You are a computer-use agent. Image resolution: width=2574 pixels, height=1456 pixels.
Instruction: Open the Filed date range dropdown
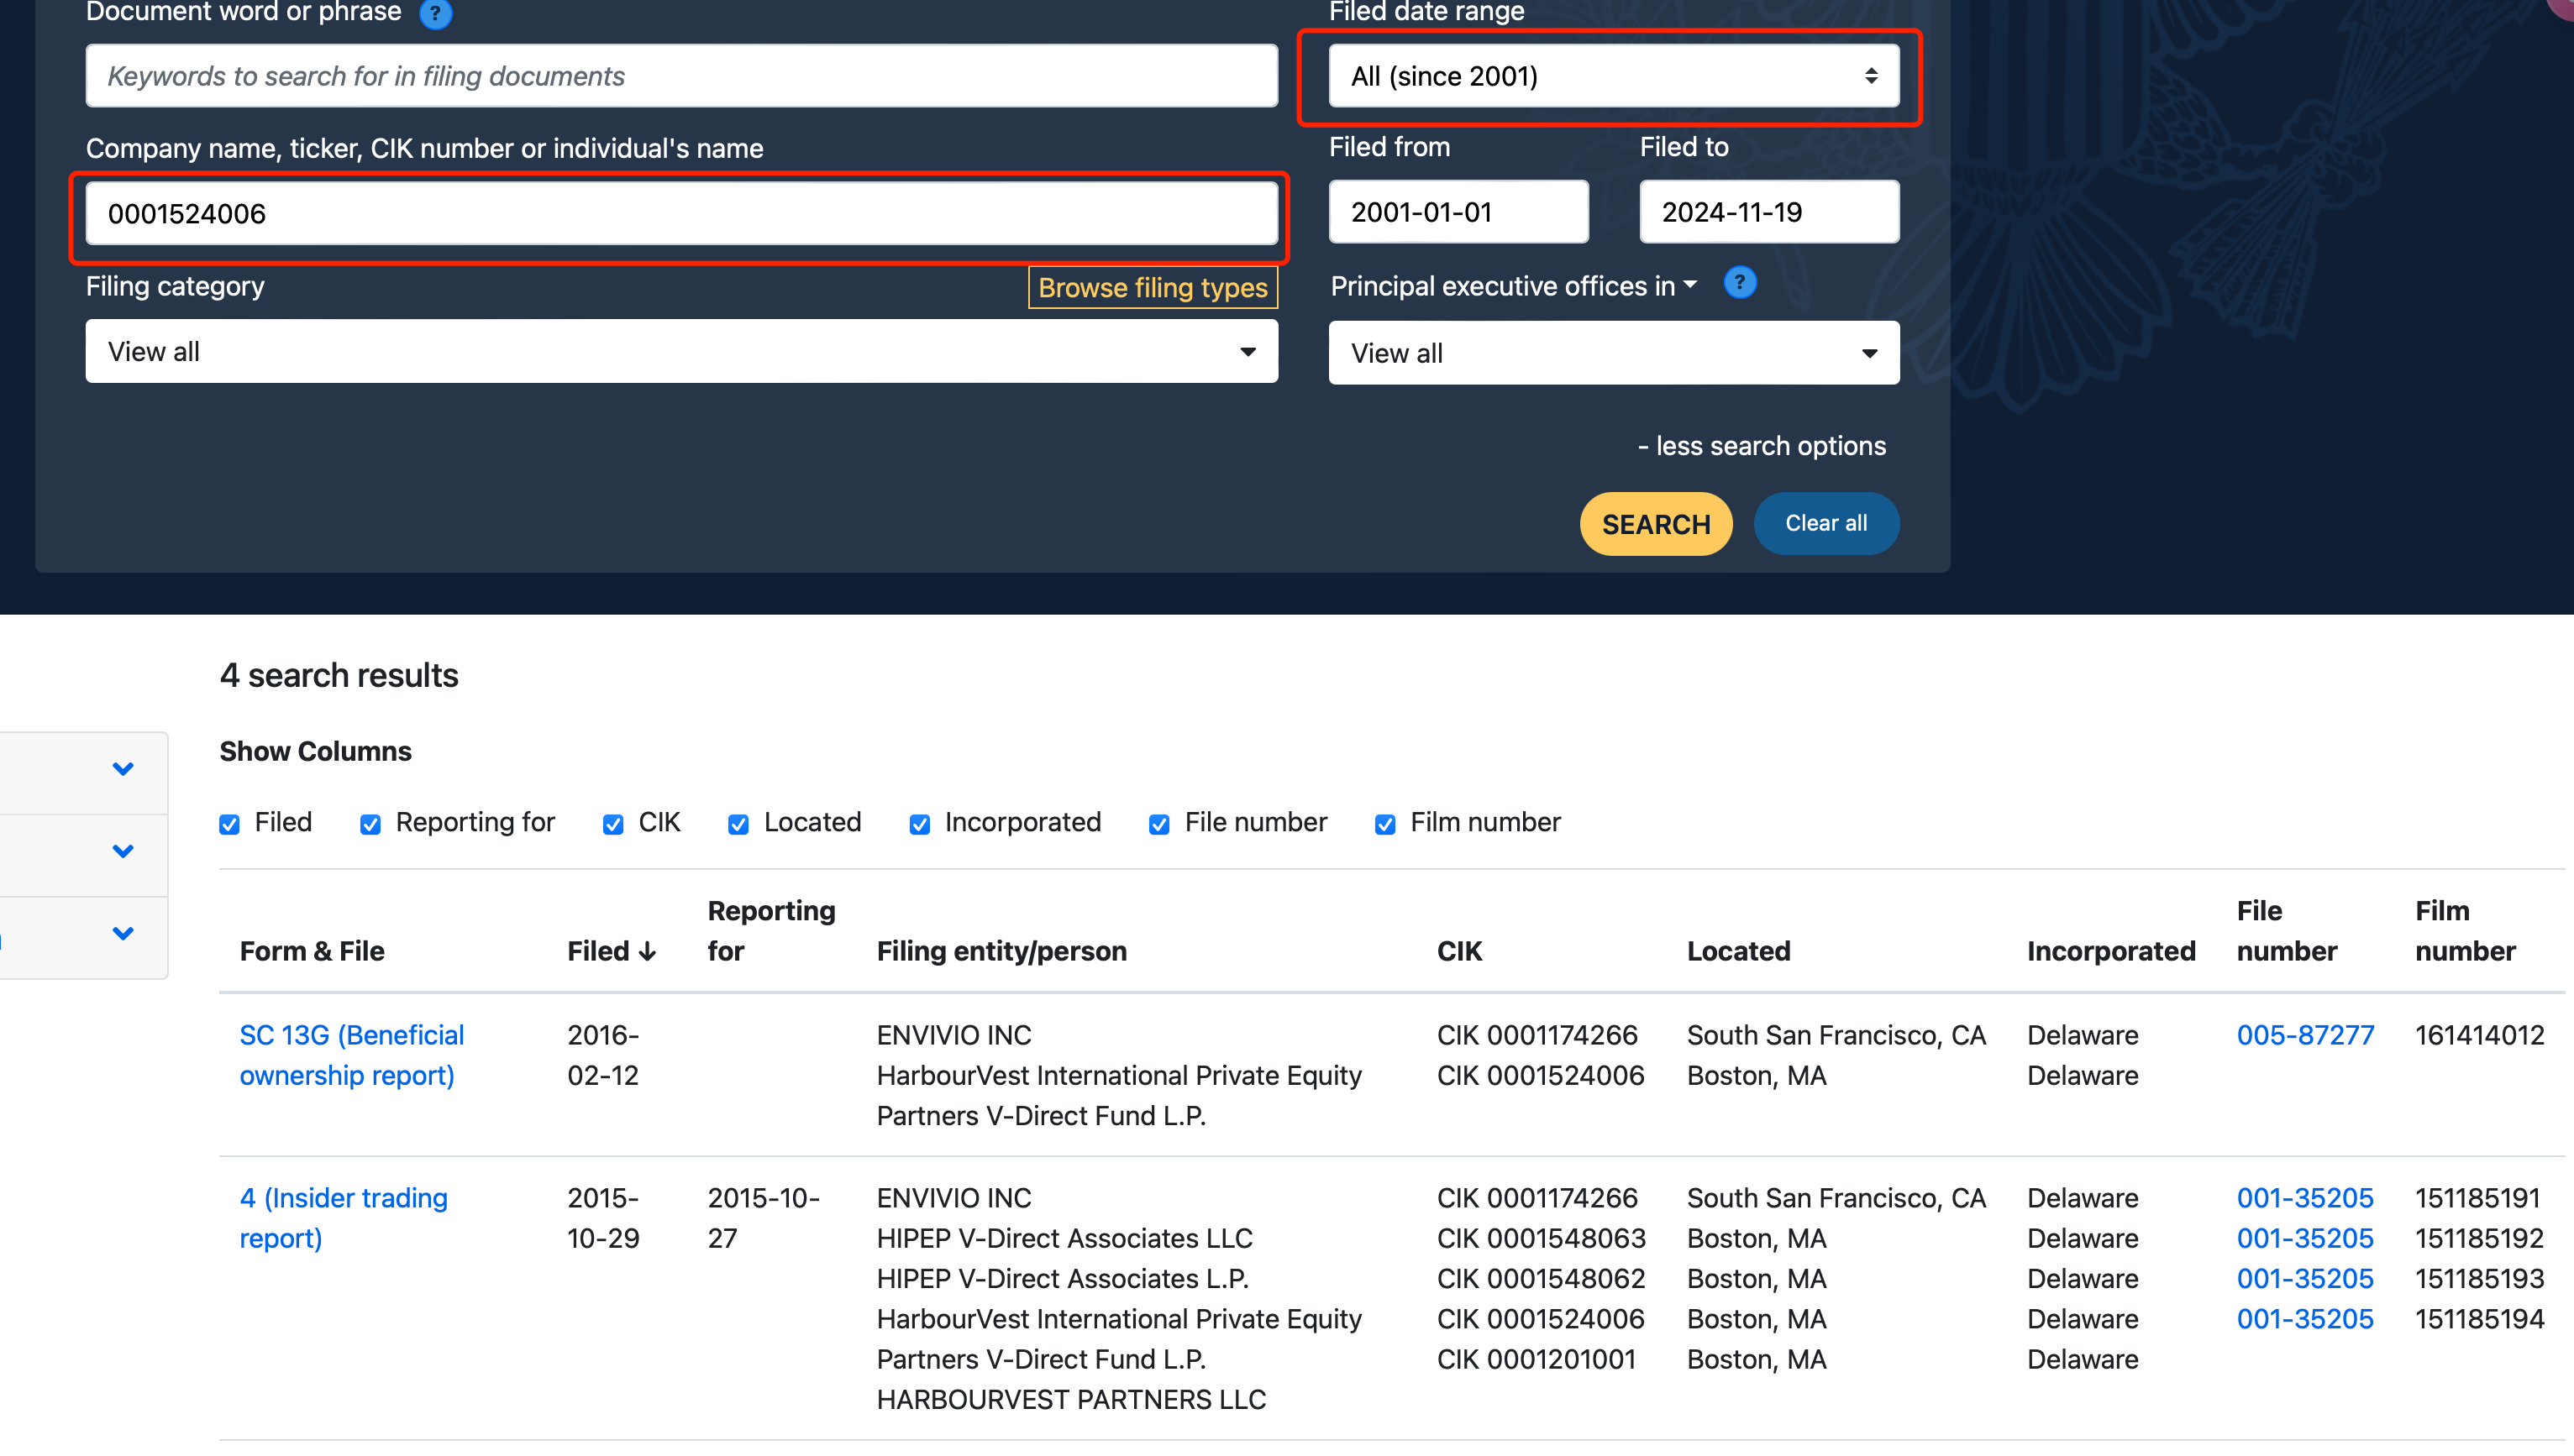[1613, 76]
